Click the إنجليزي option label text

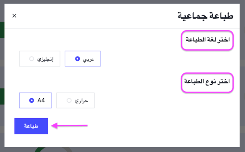[x=45, y=59]
